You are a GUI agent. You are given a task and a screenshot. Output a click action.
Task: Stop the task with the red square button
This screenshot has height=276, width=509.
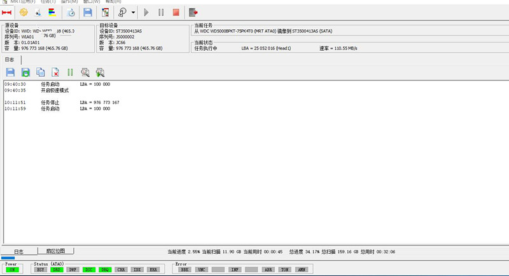176,13
